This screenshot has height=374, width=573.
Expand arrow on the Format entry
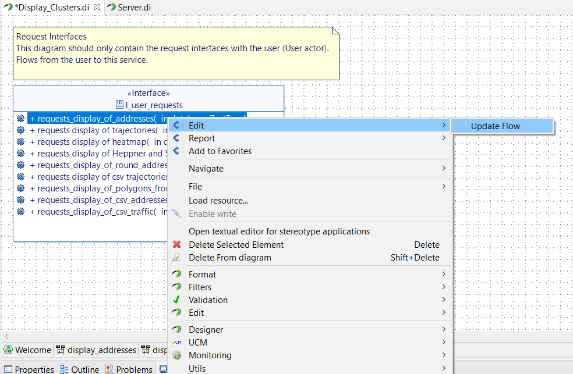pos(444,274)
